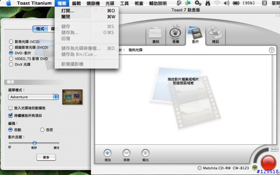280x175 pixels.
Task: Open the 編輯 menu
Action: 77,3
